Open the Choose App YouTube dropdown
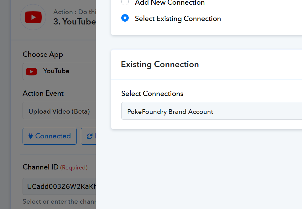The height and width of the screenshot is (209, 302). (59, 72)
